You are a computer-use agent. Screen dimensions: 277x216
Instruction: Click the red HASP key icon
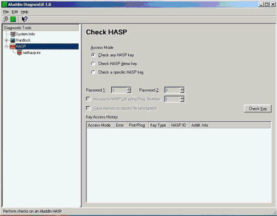12,47
